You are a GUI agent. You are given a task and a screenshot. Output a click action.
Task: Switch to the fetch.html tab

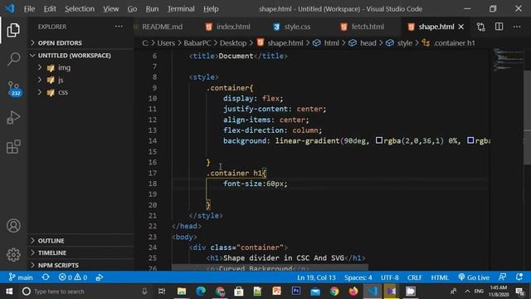point(368,27)
